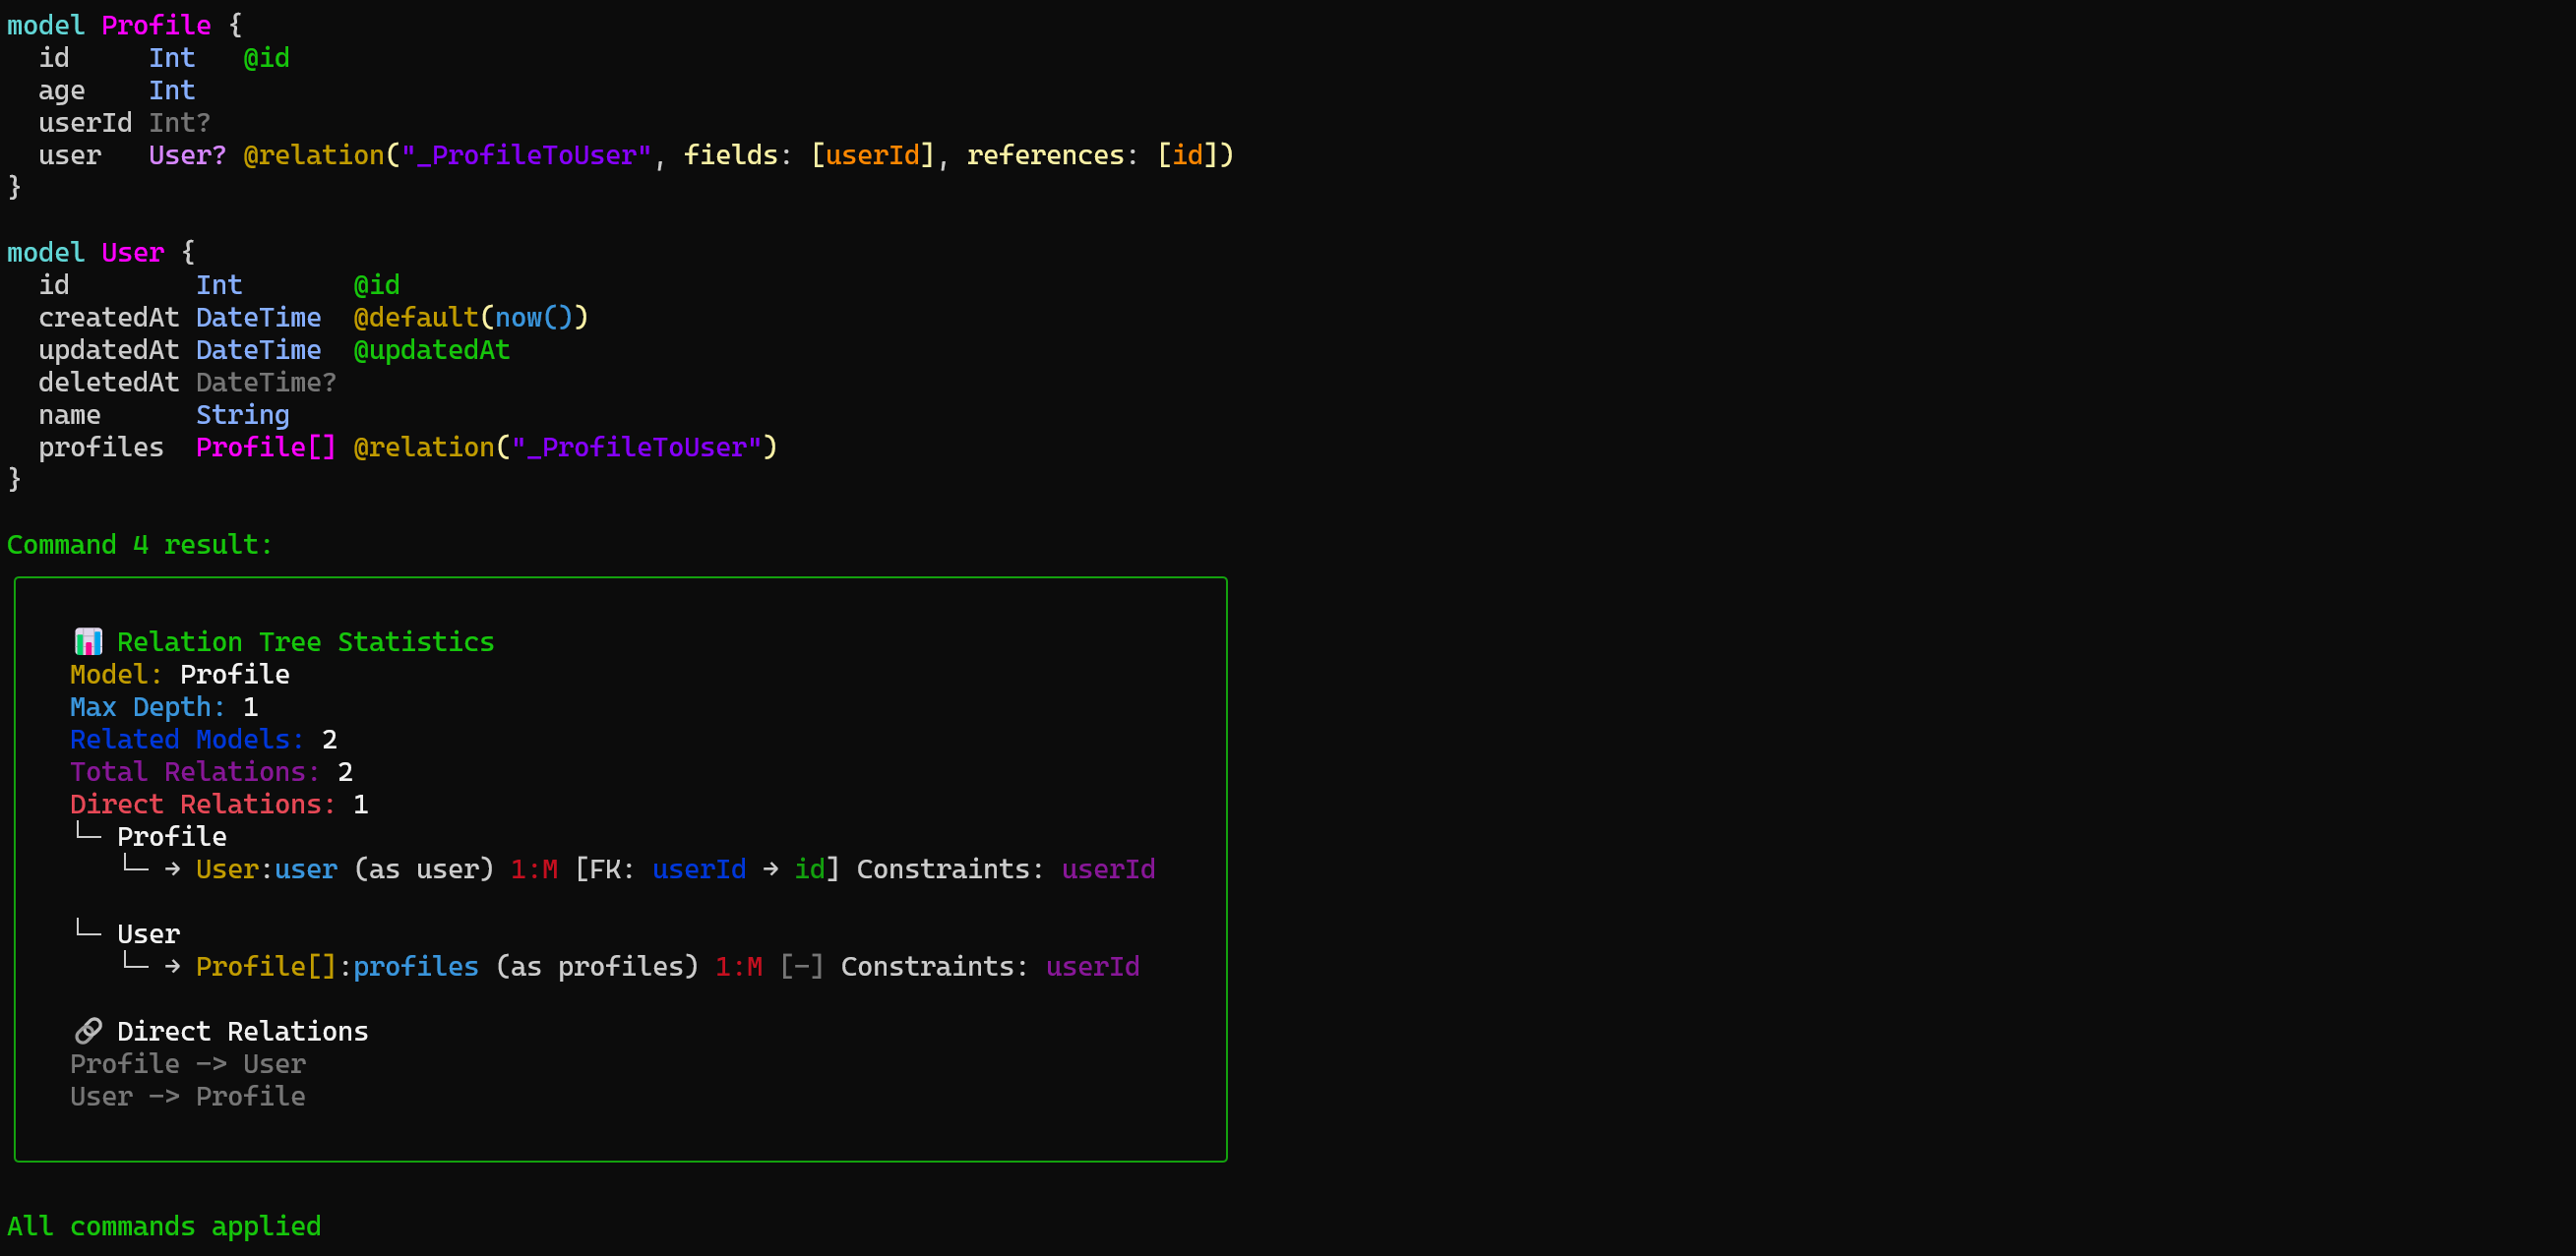Click the chain link Direct Relations icon

tap(88, 1030)
